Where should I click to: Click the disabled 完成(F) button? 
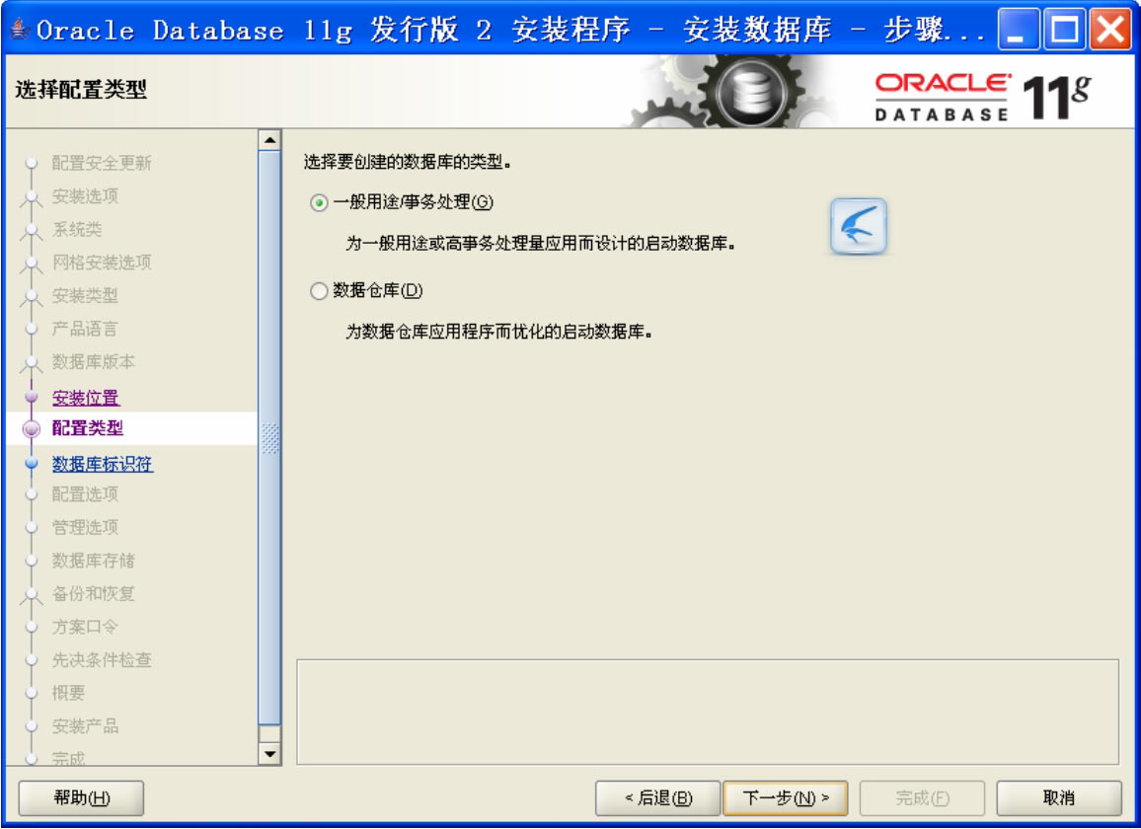pos(922,798)
